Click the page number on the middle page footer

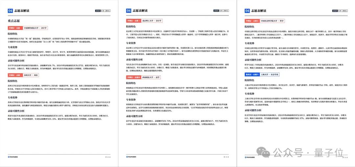pos(226,157)
